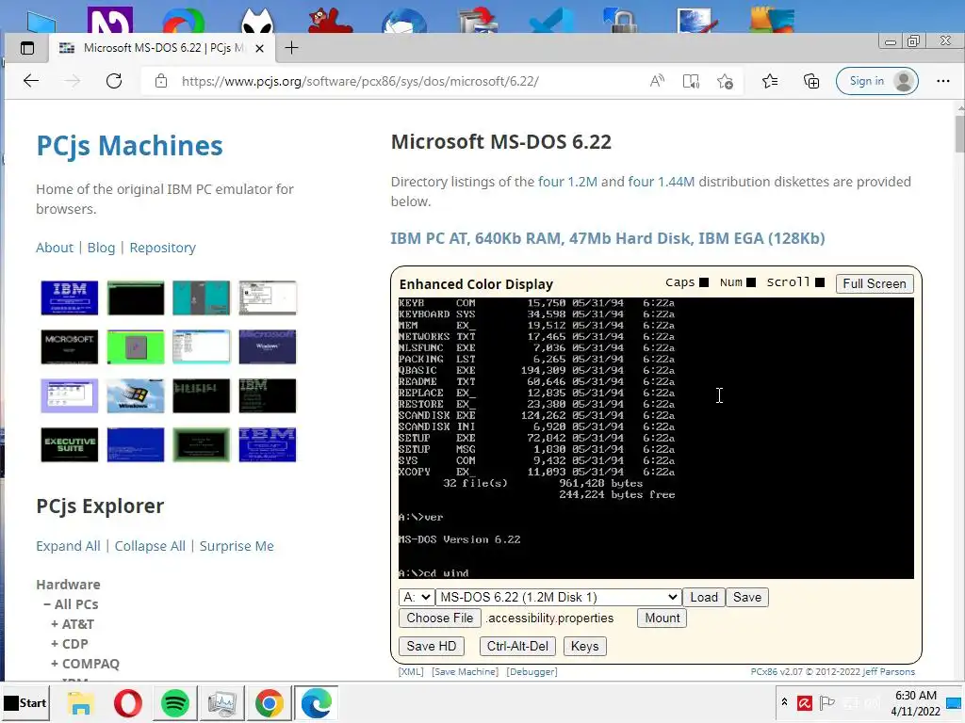Click the Full Screen button

pyautogui.click(x=874, y=283)
